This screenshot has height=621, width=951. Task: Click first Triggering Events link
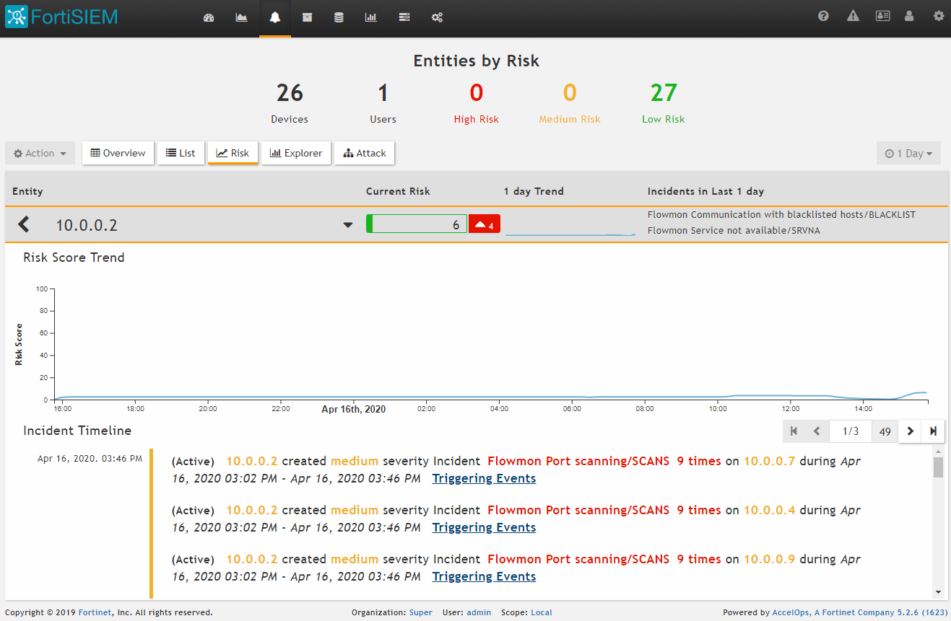click(x=484, y=478)
